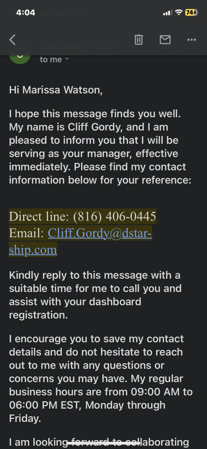Viewport: 207px width, 449px height.
Task: Select the "Hi Marissa Watson," greeting line
Action: click(56, 90)
